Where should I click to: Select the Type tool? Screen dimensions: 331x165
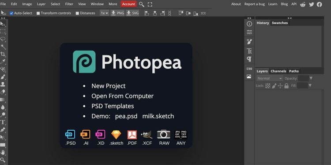3,122
